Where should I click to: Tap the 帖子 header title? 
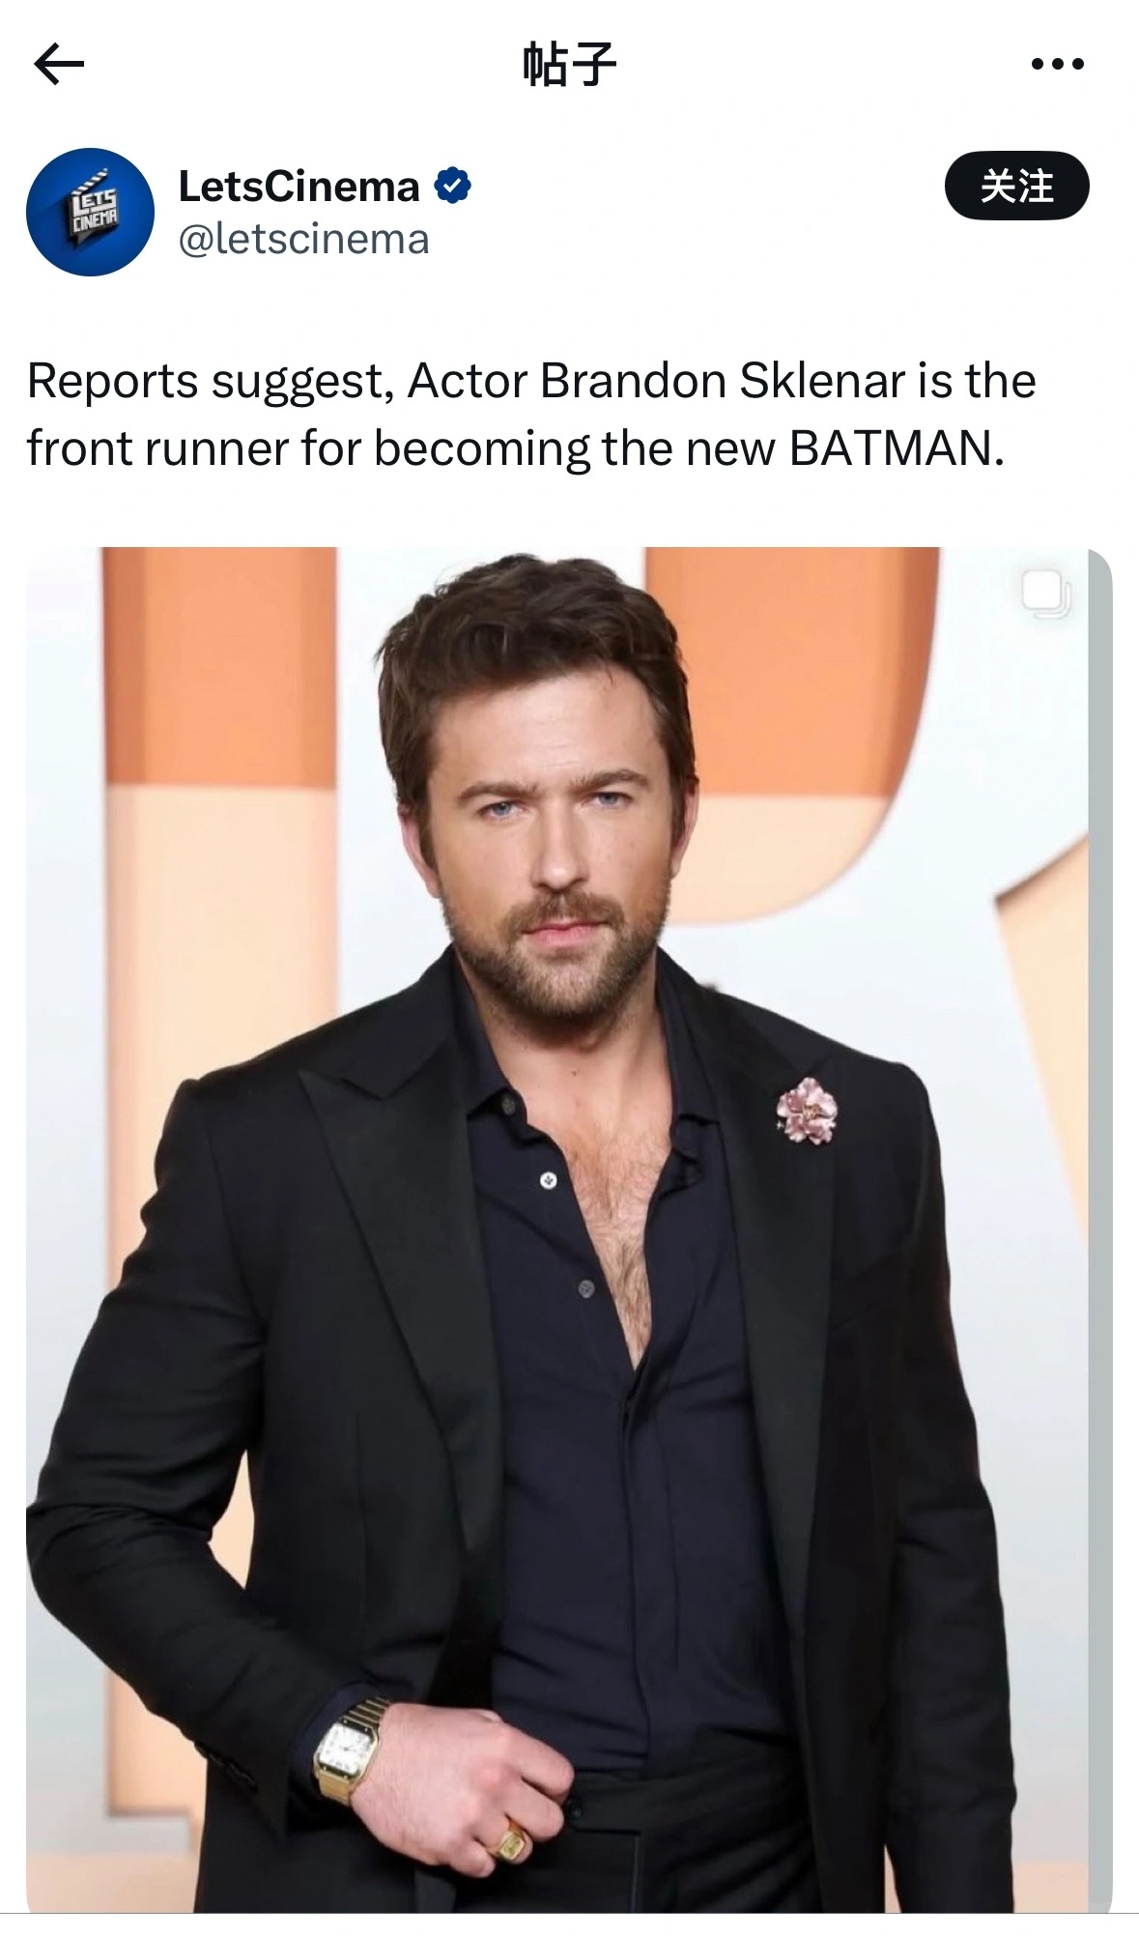(570, 65)
